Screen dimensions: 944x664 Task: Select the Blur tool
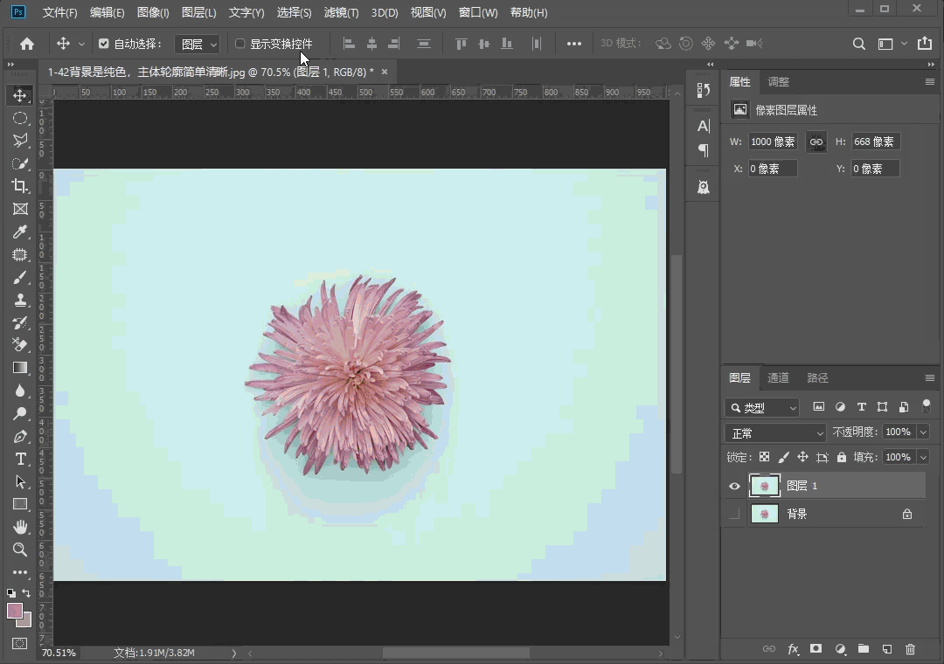(x=20, y=391)
